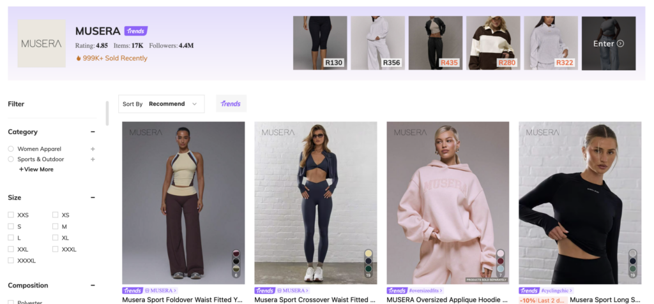Select olive swatch on Foldover Waist product
Image resolution: width=654 pixels, height=304 pixels.
coord(236,268)
